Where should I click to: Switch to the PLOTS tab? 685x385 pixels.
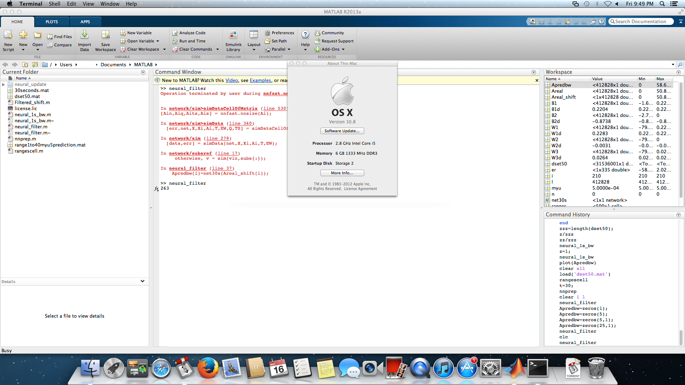(51, 22)
